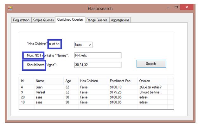Screen dimensions: 198x124
Task: Click the Name column header
Action: [49, 81]
